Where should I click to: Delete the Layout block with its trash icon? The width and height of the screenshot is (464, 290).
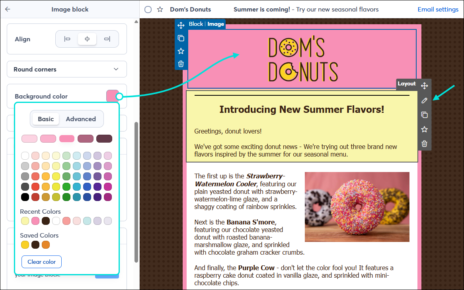[424, 143]
